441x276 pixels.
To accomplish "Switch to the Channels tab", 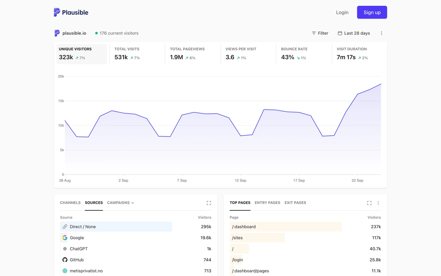I will coord(70,203).
